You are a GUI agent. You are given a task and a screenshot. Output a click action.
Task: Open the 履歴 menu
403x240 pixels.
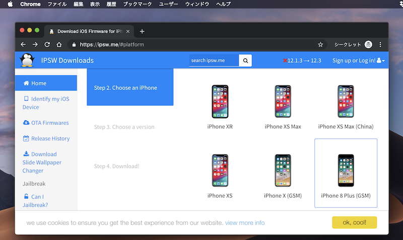111,4
